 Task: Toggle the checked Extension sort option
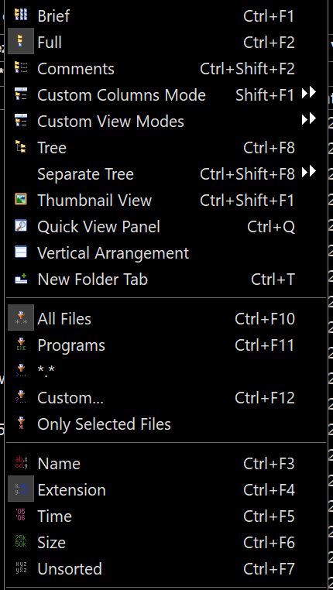(166, 489)
